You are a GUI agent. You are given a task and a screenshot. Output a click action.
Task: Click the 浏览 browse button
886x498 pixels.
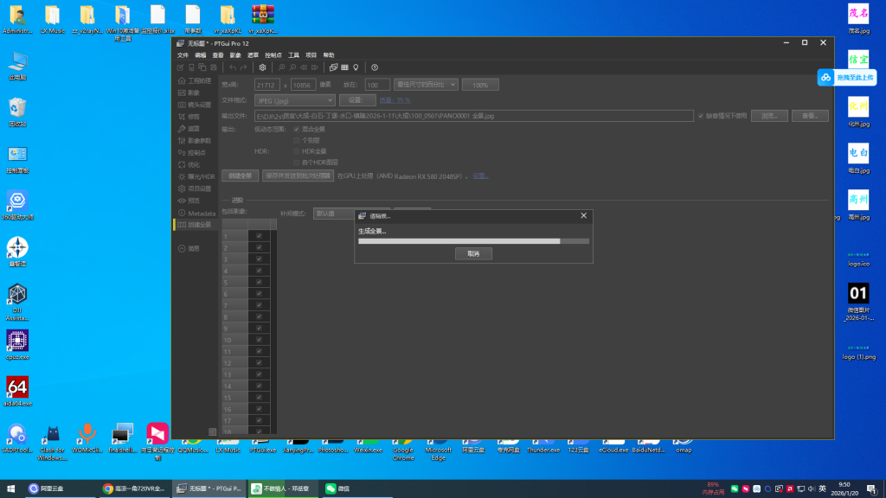point(768,115)
